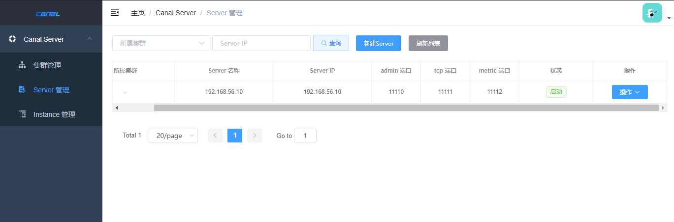Open the 所属集群 dropdown

point(161,43)
